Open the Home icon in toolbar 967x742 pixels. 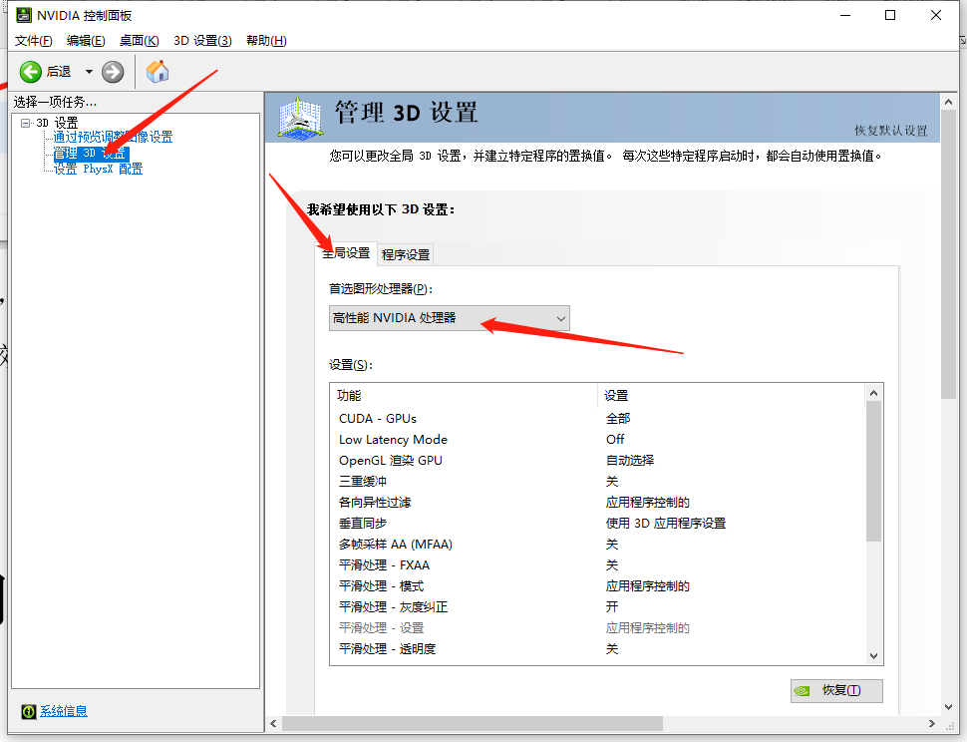point(158,72)
